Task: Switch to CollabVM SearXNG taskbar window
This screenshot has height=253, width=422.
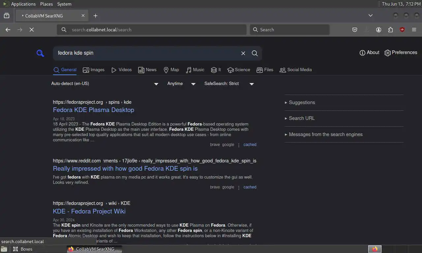Action: 94,249
